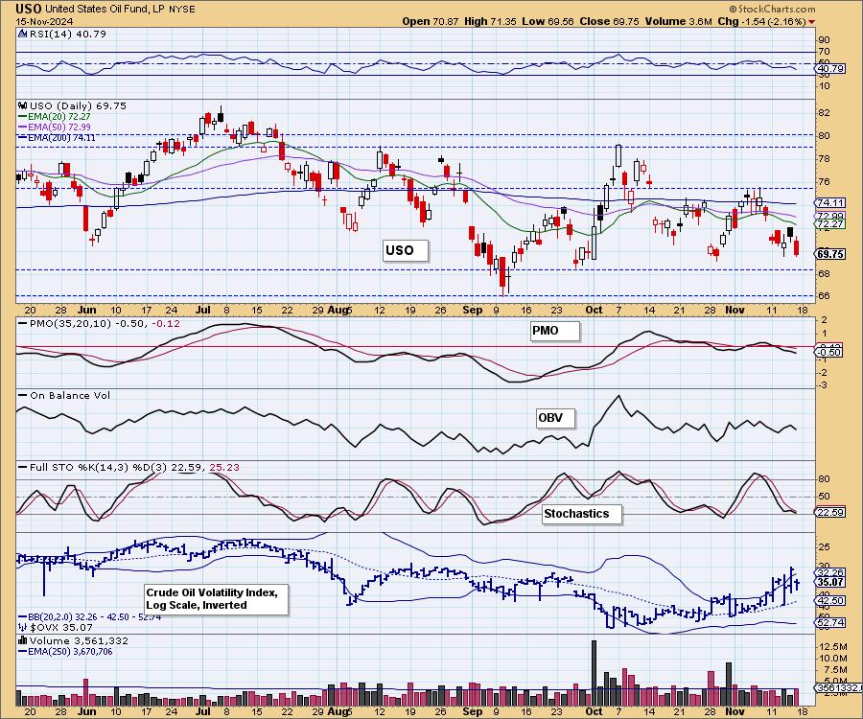
Task: Click the USO annotation box on price chart
Action: [405, 250]
